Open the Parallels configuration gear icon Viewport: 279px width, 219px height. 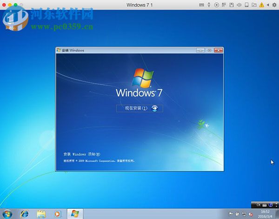(274, 5)
